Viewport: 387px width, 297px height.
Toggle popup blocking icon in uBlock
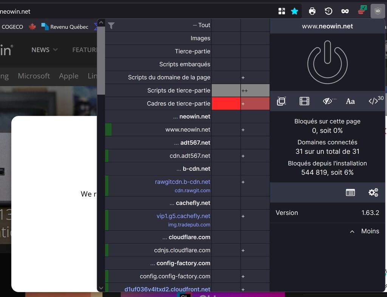pos(281,101)
